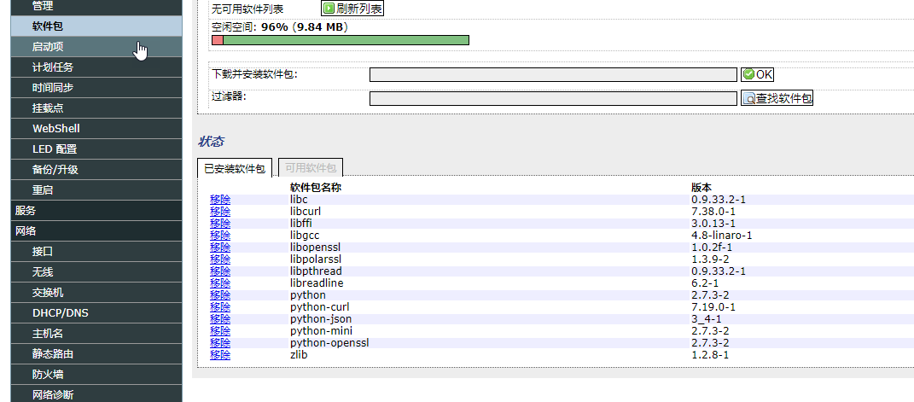The width and height of the screenshot is (914, 402).
Task: Remove the python-curl package
Action: click(x=220, y=307)
